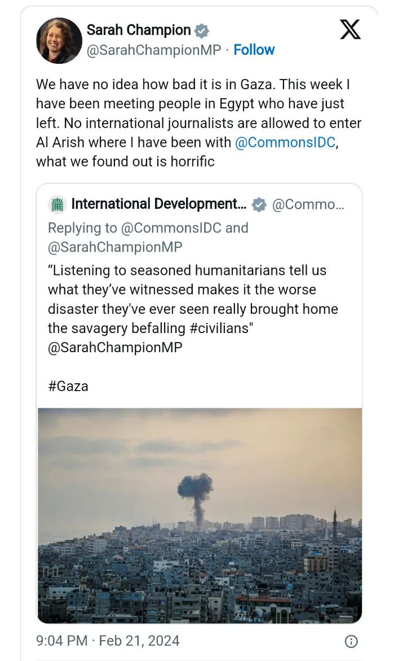Open the @CommonsIDC mention link
Image resolution: width=398 pixels, height=661 pixels.
[285, 142]
